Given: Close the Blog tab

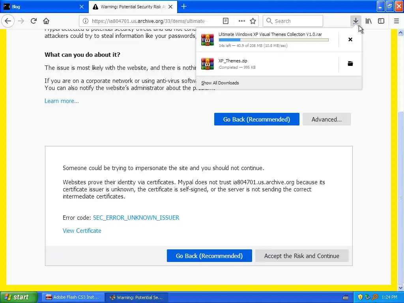Looking at the screenshot, I should 81,7.
